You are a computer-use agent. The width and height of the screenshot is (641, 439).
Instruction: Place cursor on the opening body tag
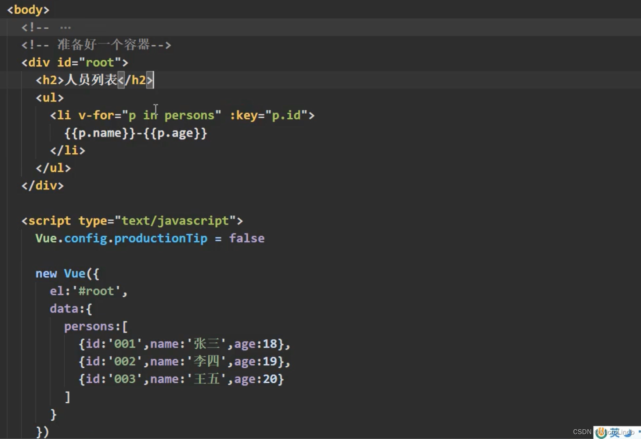(28, 10)
